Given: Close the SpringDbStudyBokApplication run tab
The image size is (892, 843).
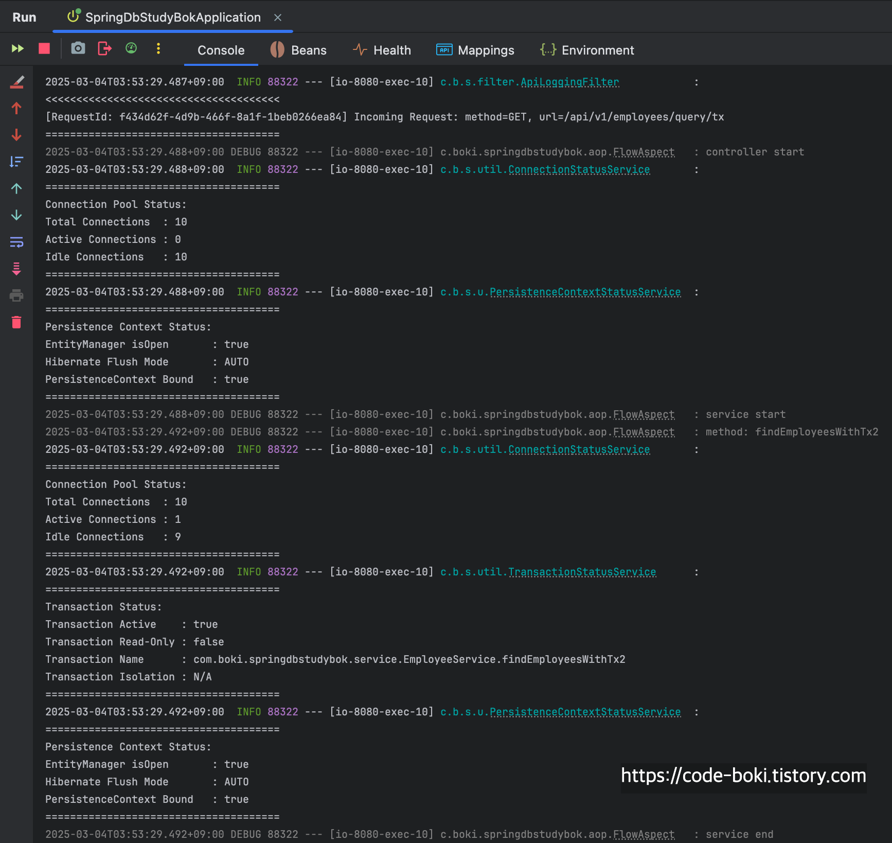Looking at the screenshot, I should point(278,17).
